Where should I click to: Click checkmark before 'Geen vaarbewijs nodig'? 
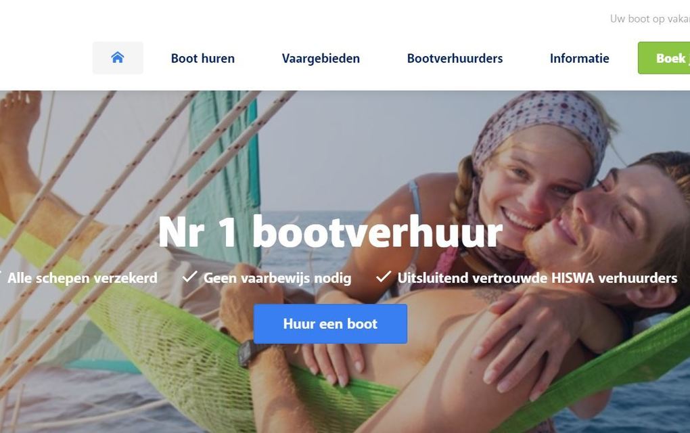pos(190,277)
